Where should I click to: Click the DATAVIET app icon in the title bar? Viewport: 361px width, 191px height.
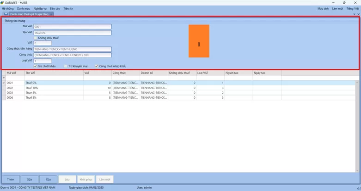2,3
